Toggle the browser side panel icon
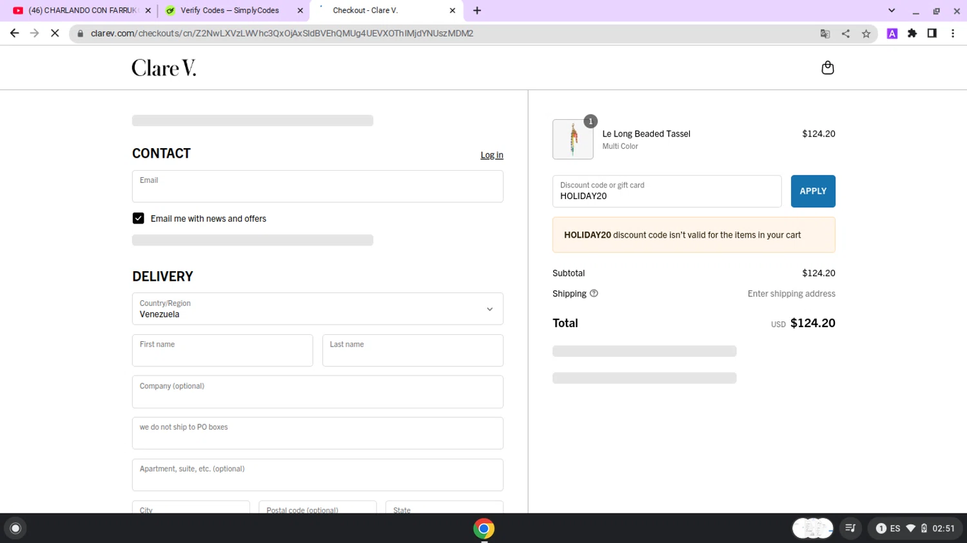This screenshot has height=543, width=967. [932, 33]
